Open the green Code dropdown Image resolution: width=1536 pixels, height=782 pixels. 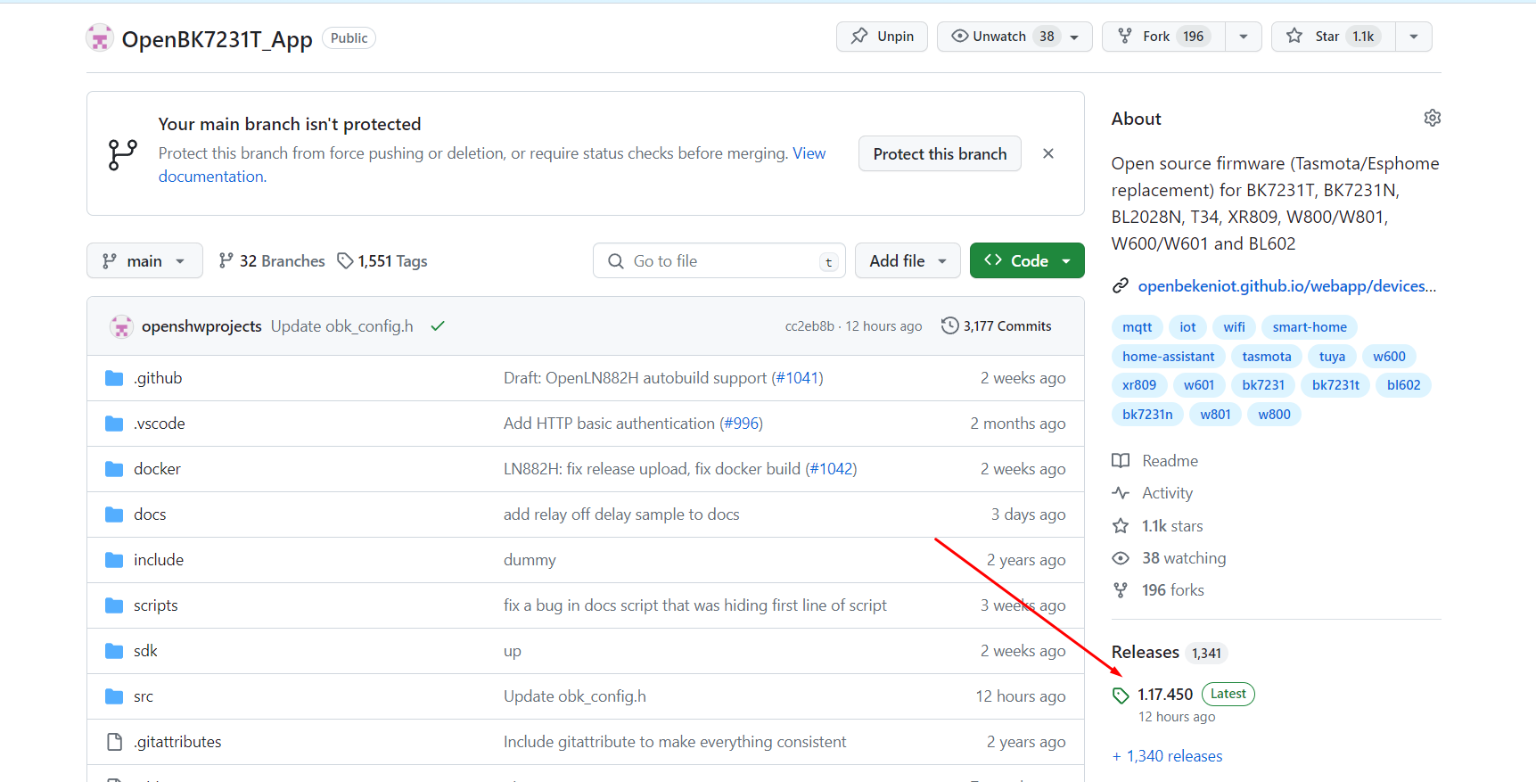click(x=1027, y=261)
